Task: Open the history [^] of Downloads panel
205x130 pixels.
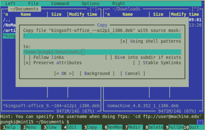Action: click(195, 9)
